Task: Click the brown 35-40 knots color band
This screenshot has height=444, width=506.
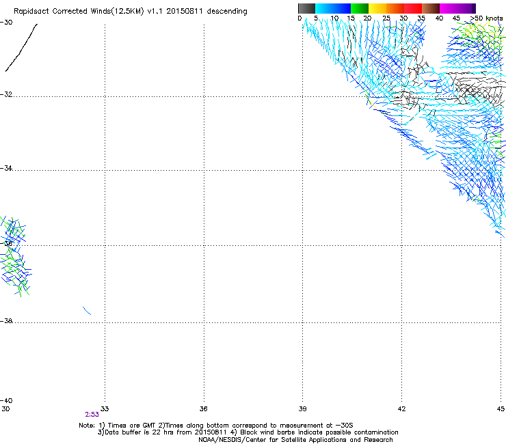Action: [x=431, y=8]
